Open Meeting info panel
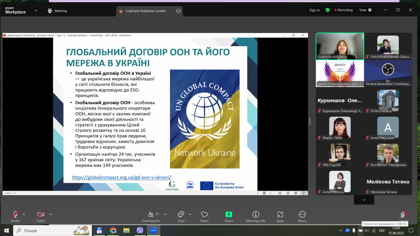 pyautogui.click(x=256, y=217)
